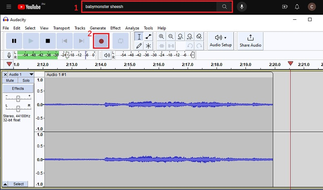Solo the Audio 1 track
Image resolution: width=323 pixels, height=190 pixels.
click(26, 81)
